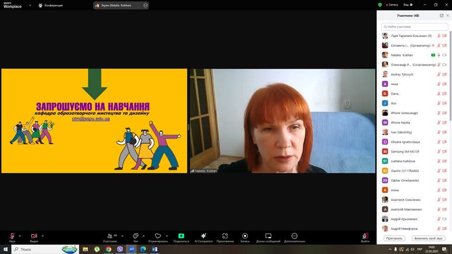Image resolution: width=452 pixels, height=254 pixels.
Task: Click the Запись record icon in the toolbar
Action: 245,237
